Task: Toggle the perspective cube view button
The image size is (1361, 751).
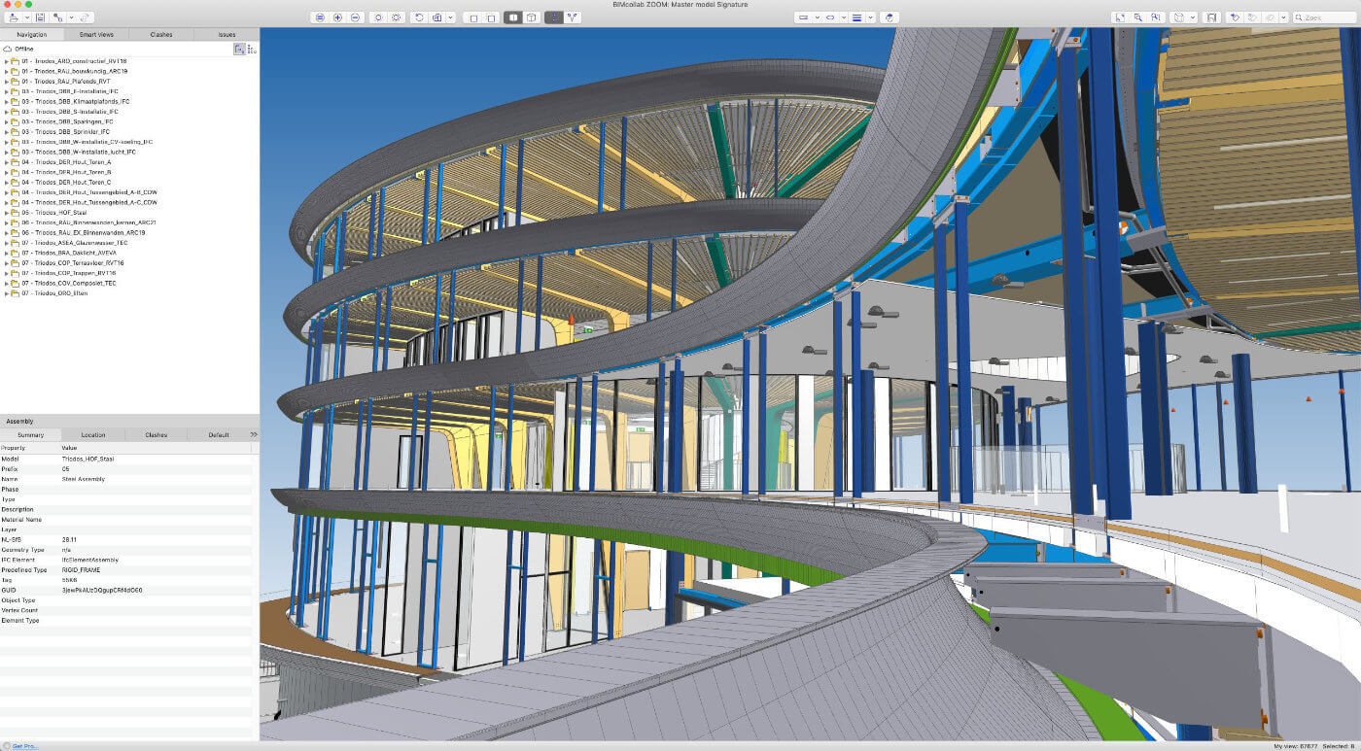Action: pyautogui.click(x=531, y=17)
